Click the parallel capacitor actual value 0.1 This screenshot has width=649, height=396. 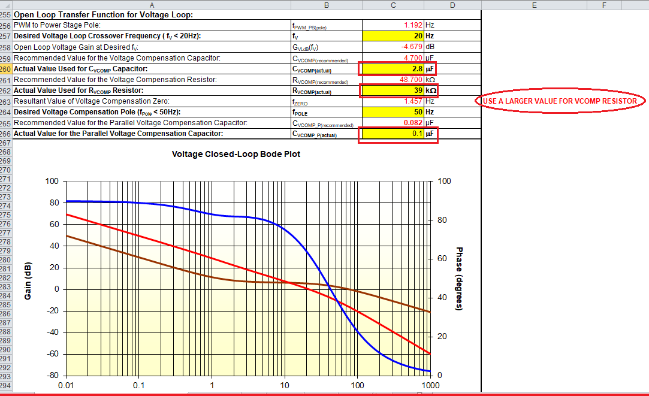(393, 134)
